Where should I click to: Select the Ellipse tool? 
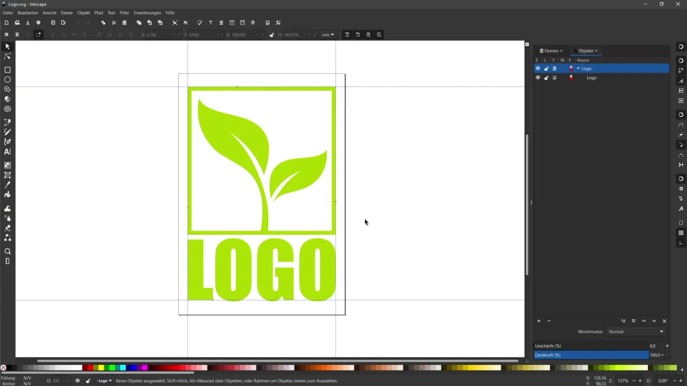(x=7, y=79)
